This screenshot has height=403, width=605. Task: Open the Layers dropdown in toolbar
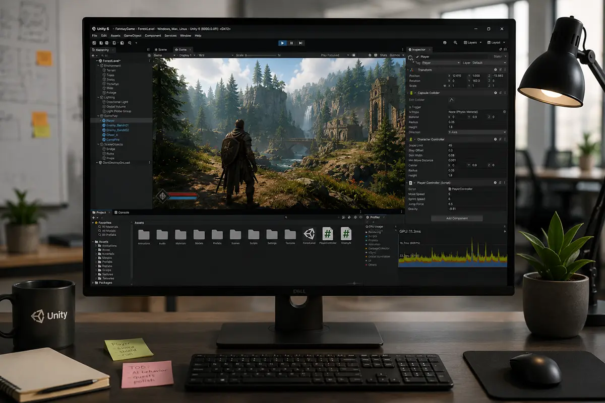tap(473, 43)
